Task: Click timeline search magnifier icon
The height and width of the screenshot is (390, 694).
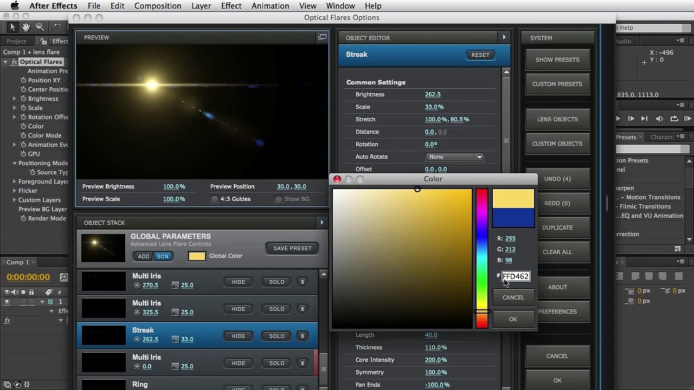Action: click(x=64, y=277)
